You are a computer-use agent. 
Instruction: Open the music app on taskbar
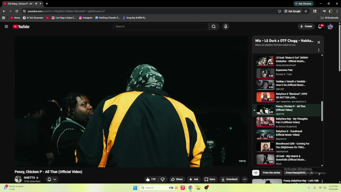(x=182, y=188)
